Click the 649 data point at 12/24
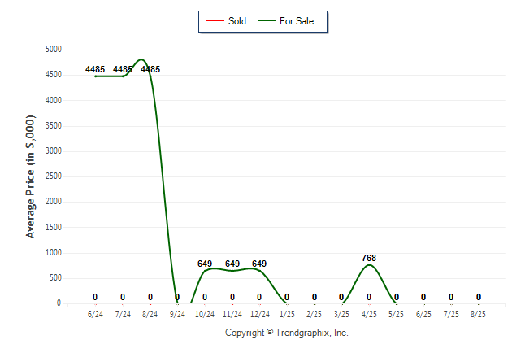This screenshot has width=525, height=353. pyautogui.click(x=259, y=270)
